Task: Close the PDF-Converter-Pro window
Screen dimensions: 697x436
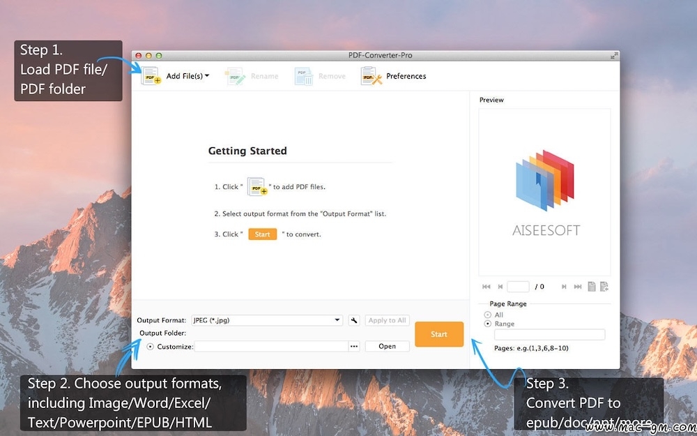Action: [x=139, y=56]
